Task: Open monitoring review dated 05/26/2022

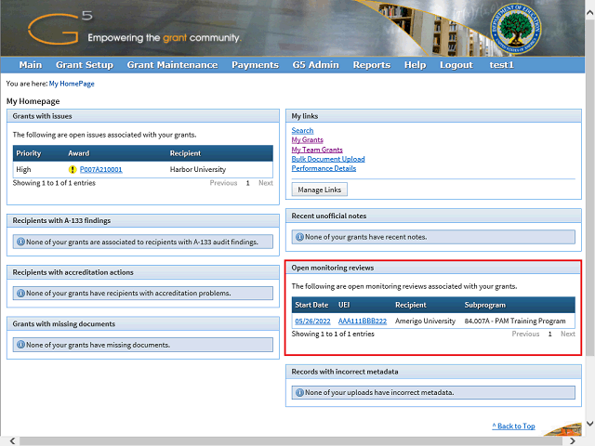Action: (x=311, y=321)
